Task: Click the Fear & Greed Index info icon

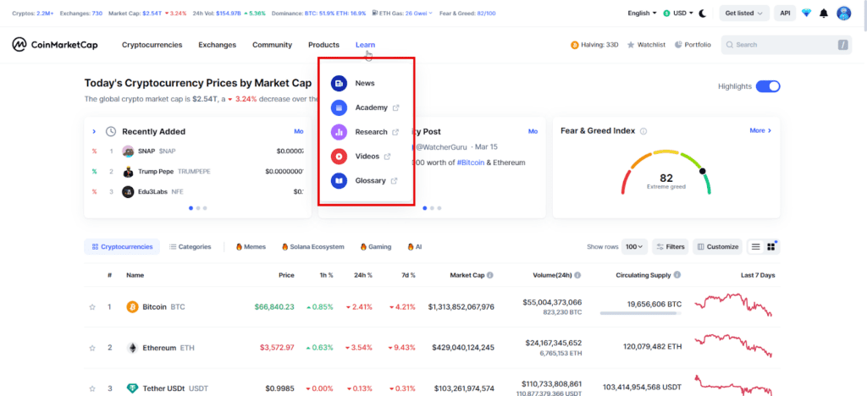Action: 643,131
